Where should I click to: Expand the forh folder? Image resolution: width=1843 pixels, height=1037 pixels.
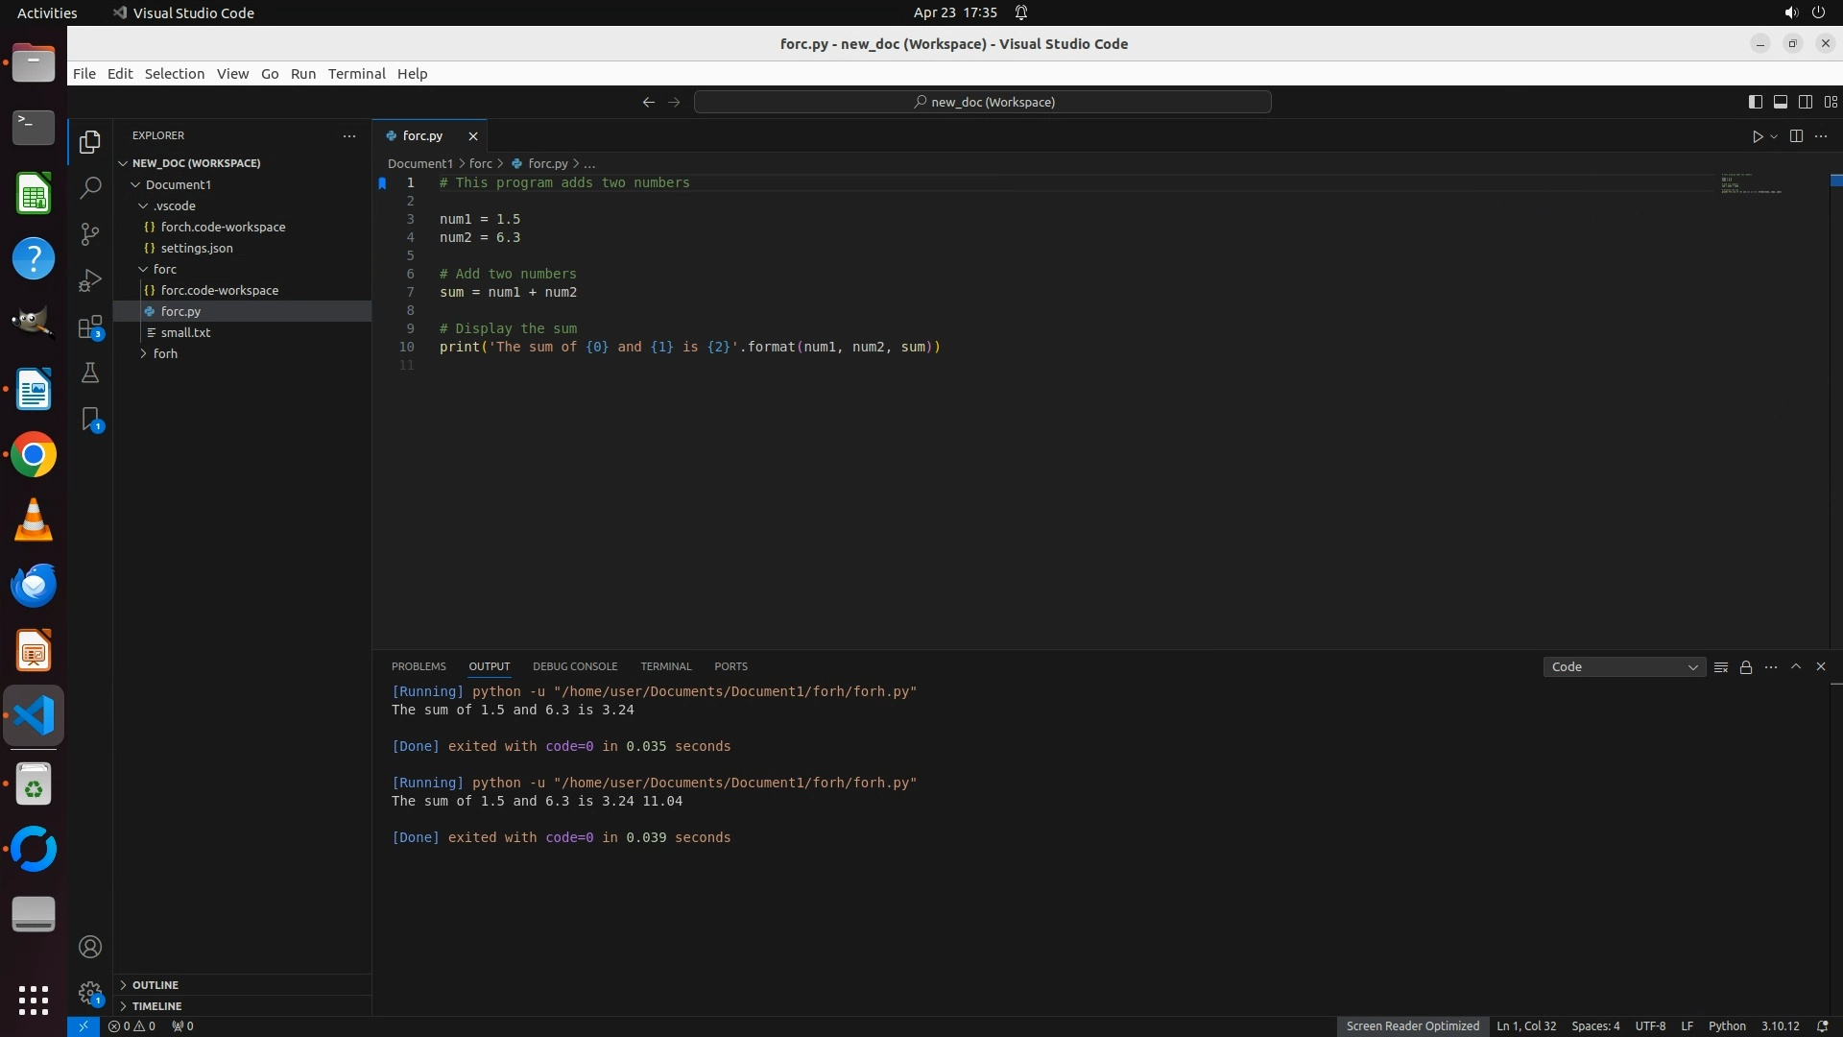click(x=165, y=353)
